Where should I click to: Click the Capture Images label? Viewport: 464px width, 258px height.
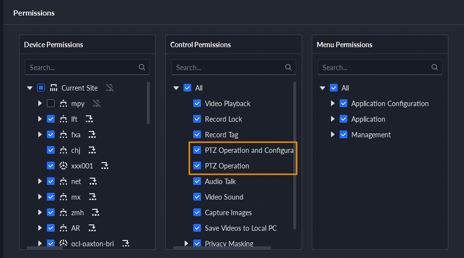point(228,213)
